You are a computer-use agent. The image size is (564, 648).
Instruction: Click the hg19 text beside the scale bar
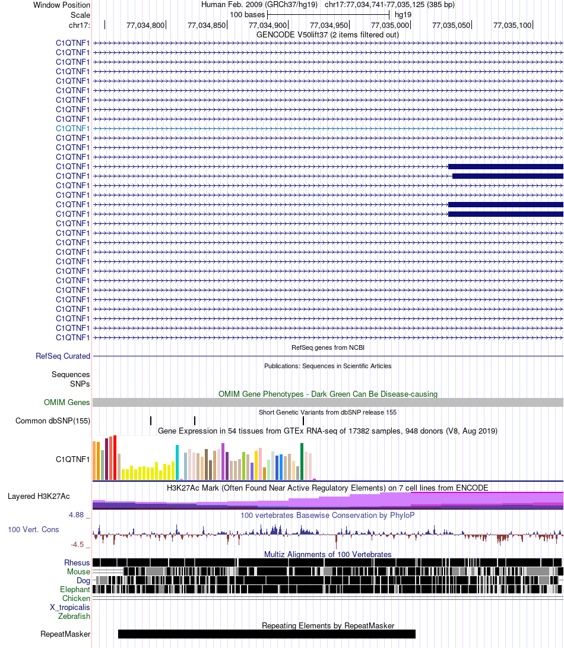403,15
